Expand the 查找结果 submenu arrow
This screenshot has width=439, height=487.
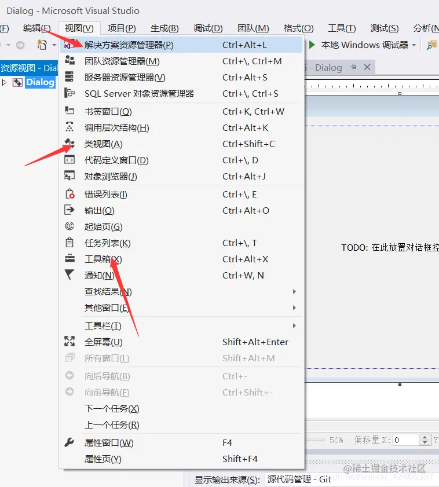(294, 291)
